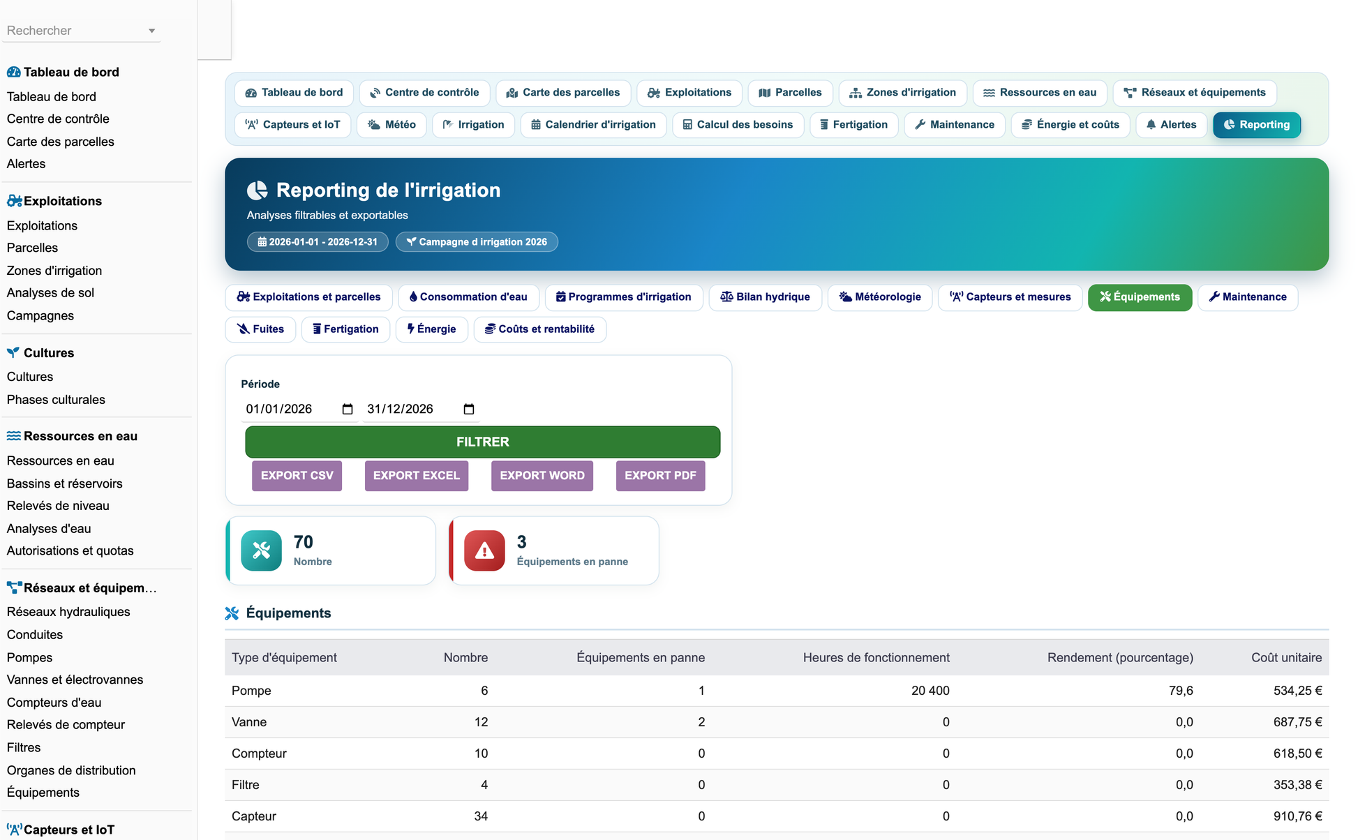1358x840 pixels.
Task: Switch to Centre de contrôle tab
Action: [x=424, y=93]
